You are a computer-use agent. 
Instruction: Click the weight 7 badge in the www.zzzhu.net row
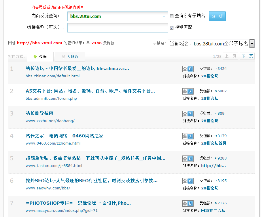[188, 114]
